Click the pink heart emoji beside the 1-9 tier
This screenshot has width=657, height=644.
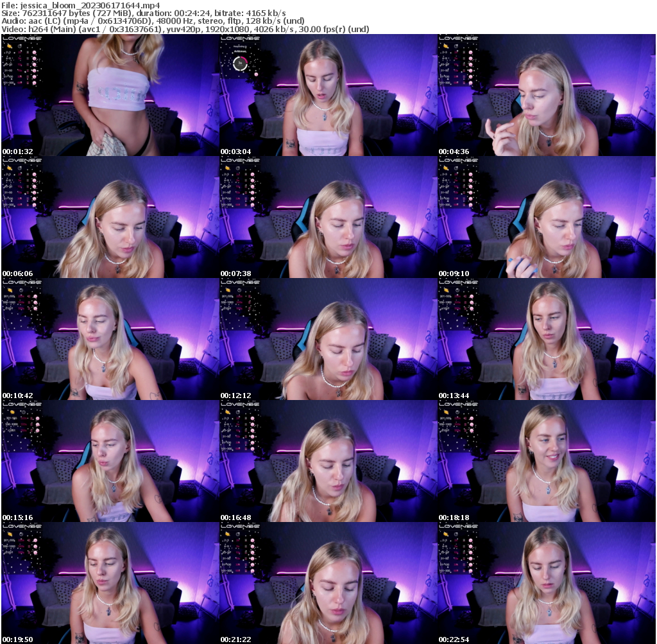33,58
